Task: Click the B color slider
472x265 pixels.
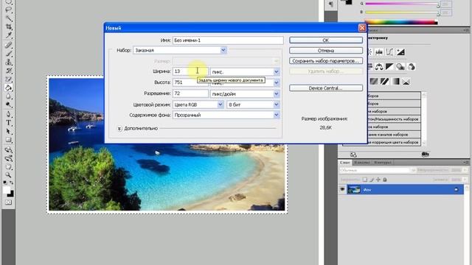Action: tap(402, 12)
